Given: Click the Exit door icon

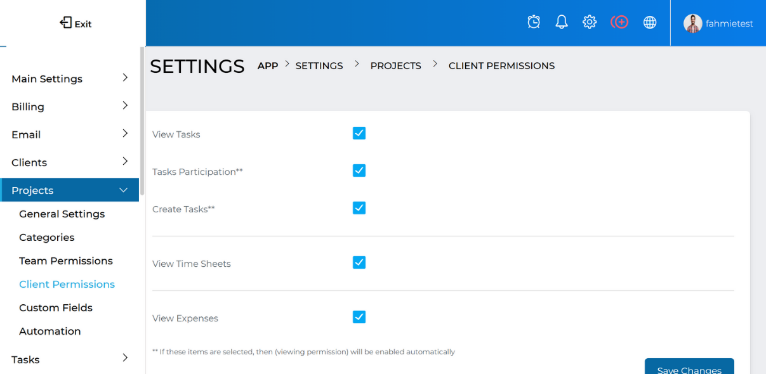Looking at the screenshot, I should pos(65,23).
